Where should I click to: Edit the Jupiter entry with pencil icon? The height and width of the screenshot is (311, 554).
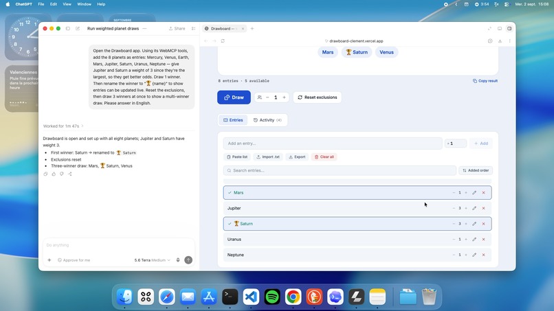(474, 208)
